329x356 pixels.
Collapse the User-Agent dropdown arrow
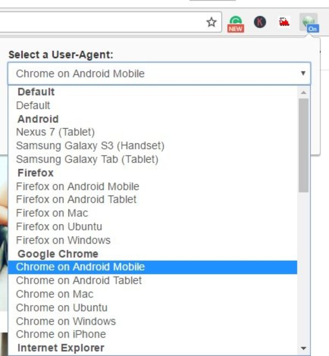pos(303,73)
